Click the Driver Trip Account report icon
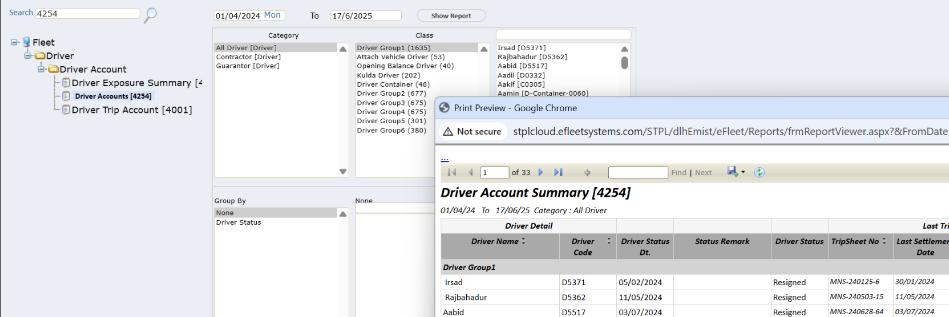Viewport: 949px width, 317px height. 66,110
